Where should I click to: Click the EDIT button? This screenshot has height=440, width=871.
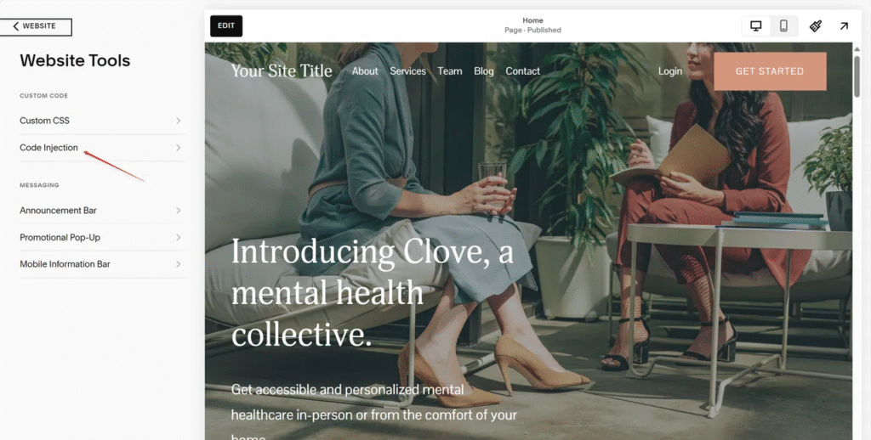pyautogui.click(x=226, y=26)
